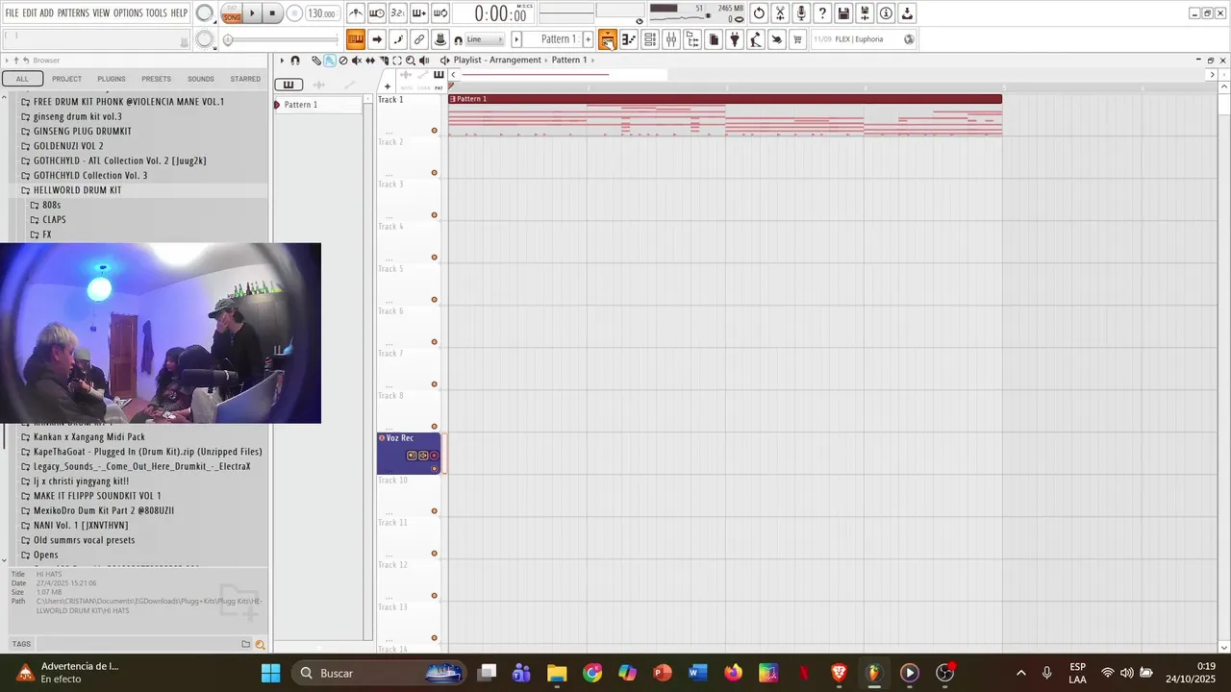Select the playlist mute tool
Screen dimensions: 1231x692
point(357,61)
